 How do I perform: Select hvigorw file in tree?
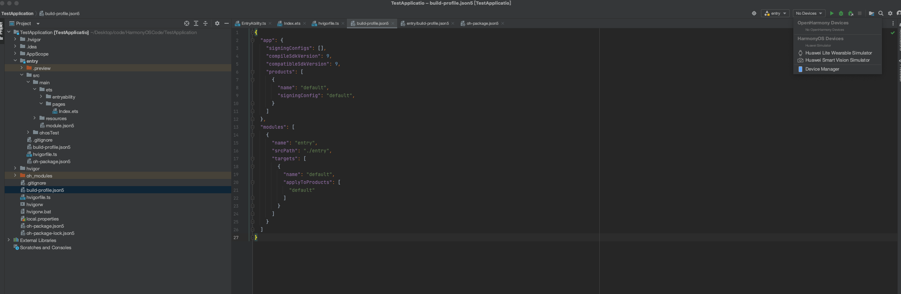click(34, 204)
